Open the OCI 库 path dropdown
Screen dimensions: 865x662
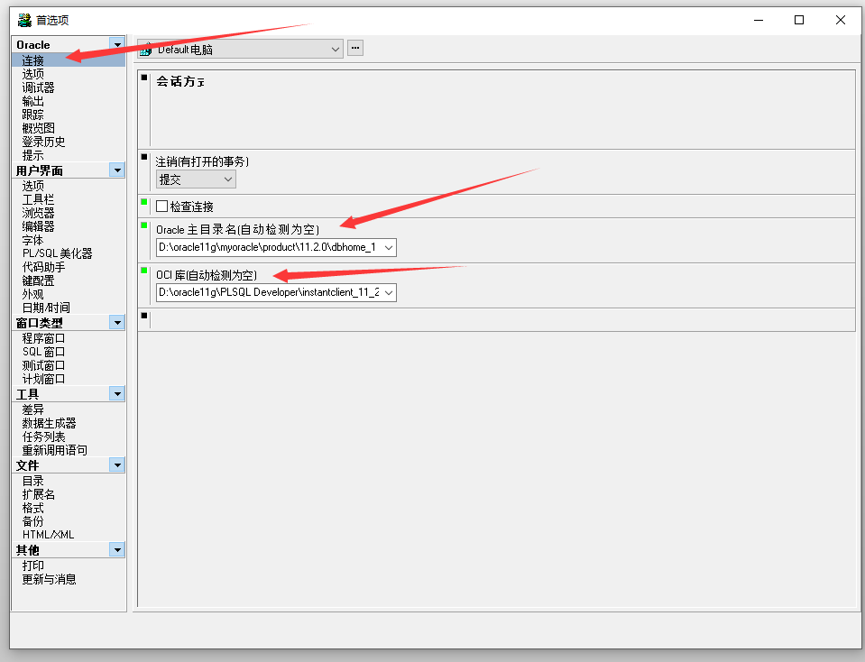389,292
